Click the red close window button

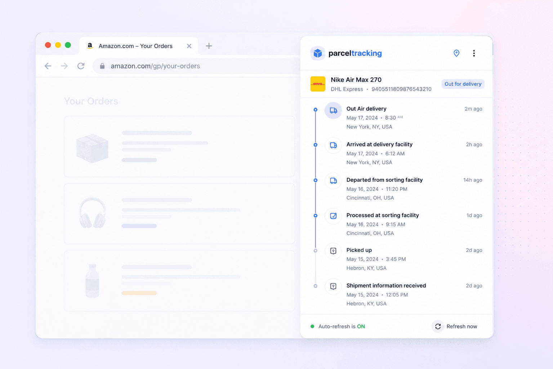pos(48,45)
